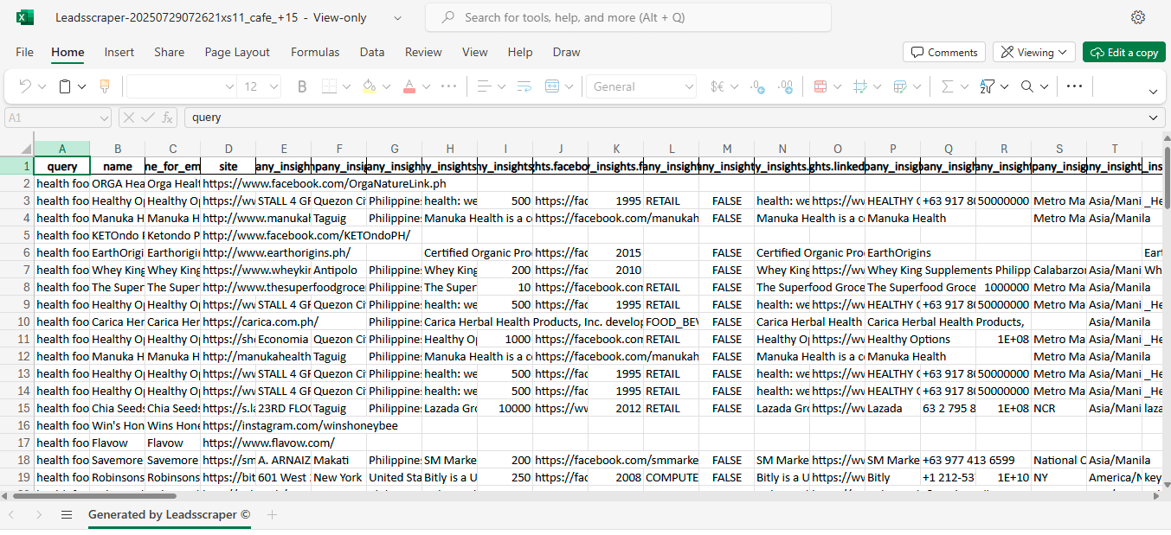Click the Format as Table icon
Screen dimensions: 1171x535
click(x=900, y=86)
